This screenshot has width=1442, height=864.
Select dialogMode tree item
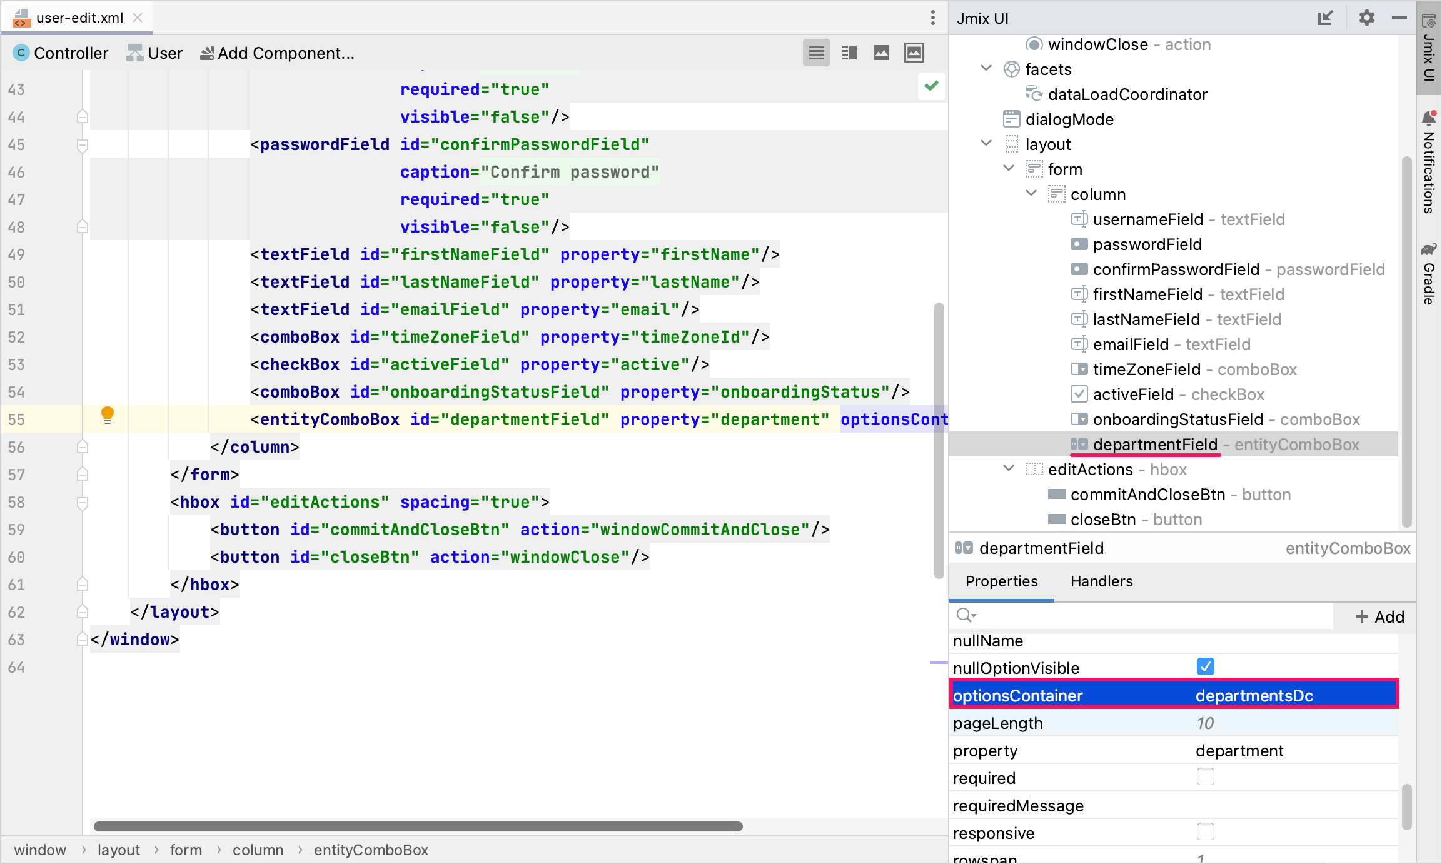[x=1058, y=119]
